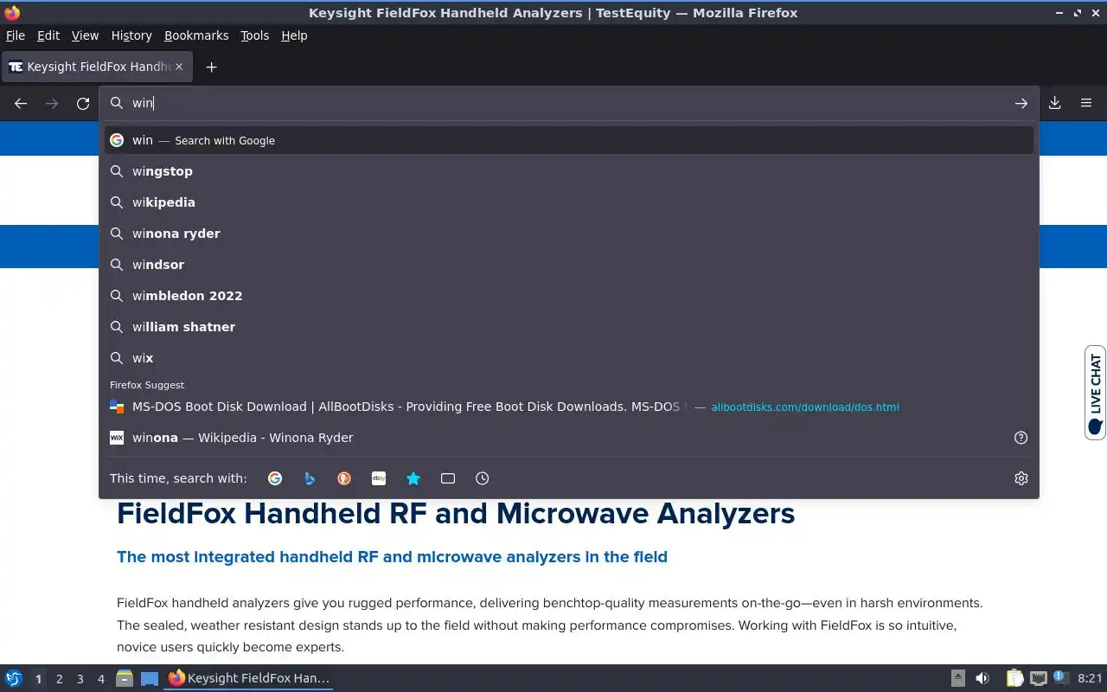Search this time with Bing icon
The width and height of the screenshot is (1107, 692).
click(x=310, y=478)
